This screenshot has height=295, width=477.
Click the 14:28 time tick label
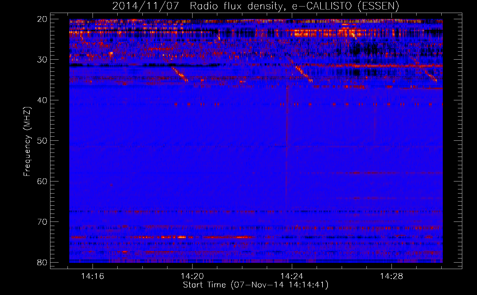(x=392, y=276)
